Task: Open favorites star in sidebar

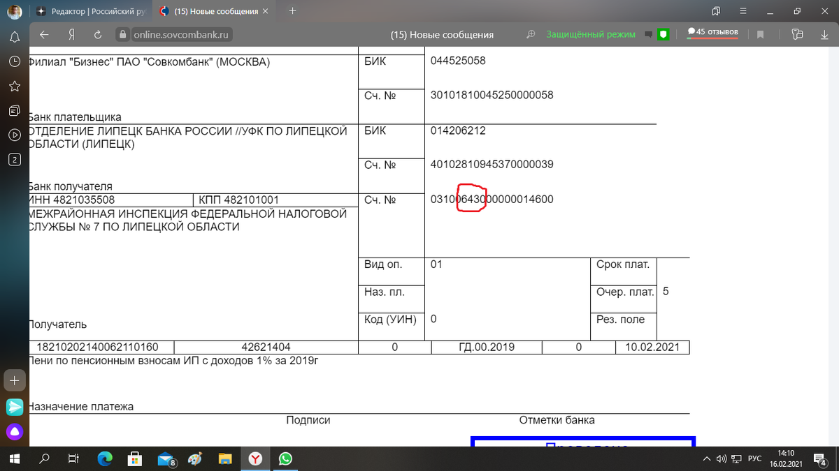Action: pyautogui.click(x=14, y=86)
